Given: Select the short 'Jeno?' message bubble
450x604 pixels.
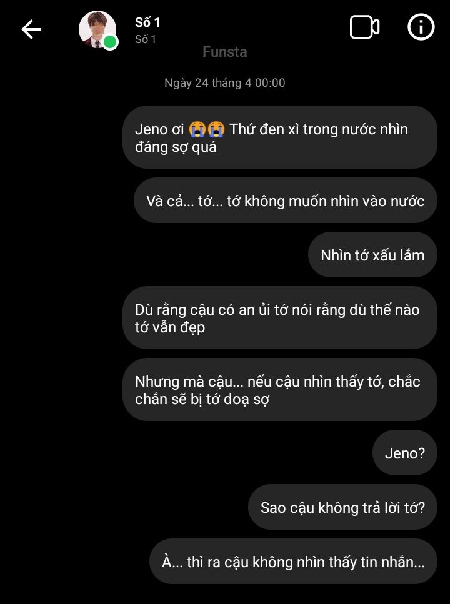Looking at the screenshot, I should 405,453.
